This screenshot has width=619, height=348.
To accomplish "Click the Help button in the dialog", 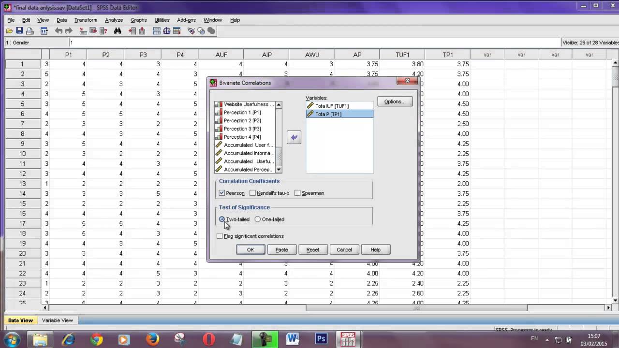I will [375, 249].
